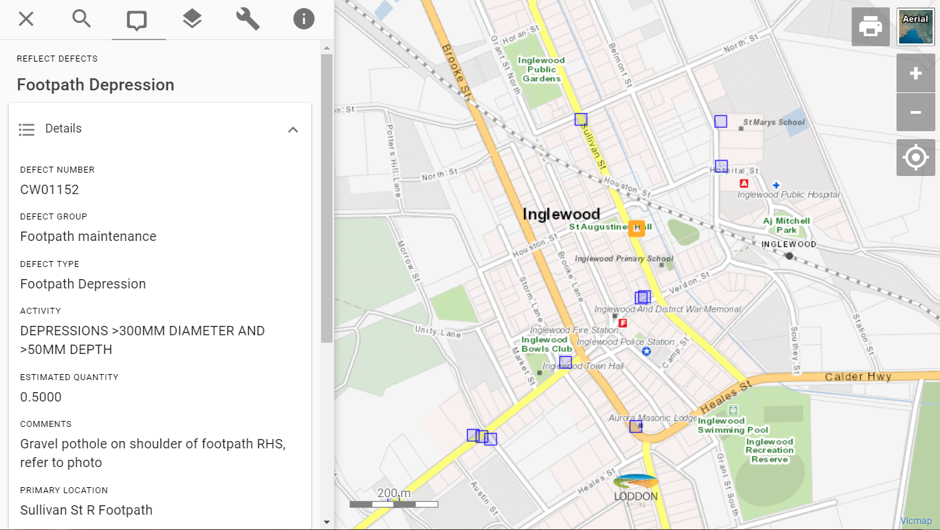
Task: Select the orange highlighted defect marker
Action: click(636, 228)
